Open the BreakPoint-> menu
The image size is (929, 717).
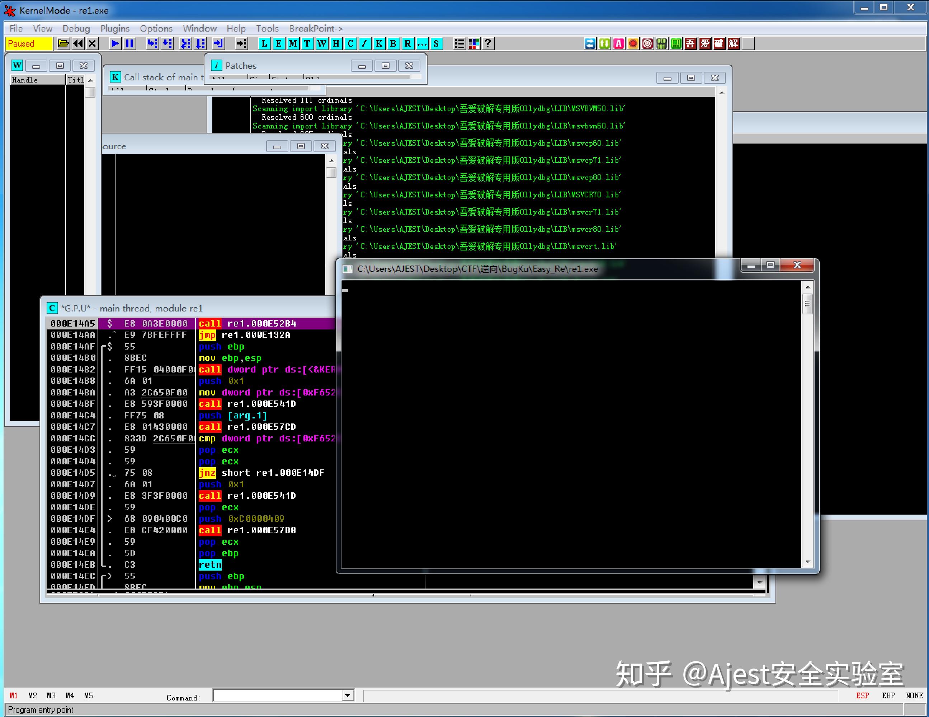(x=316, y=28)
